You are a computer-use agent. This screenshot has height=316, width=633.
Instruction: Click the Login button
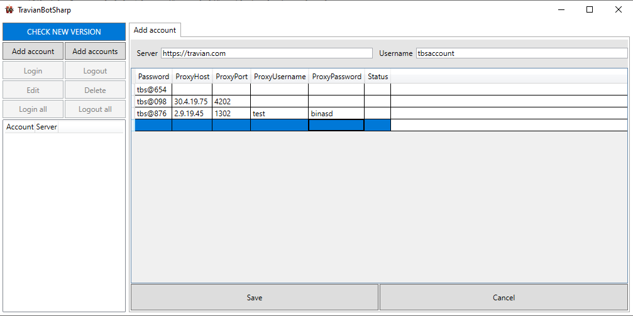coord(33,70)
